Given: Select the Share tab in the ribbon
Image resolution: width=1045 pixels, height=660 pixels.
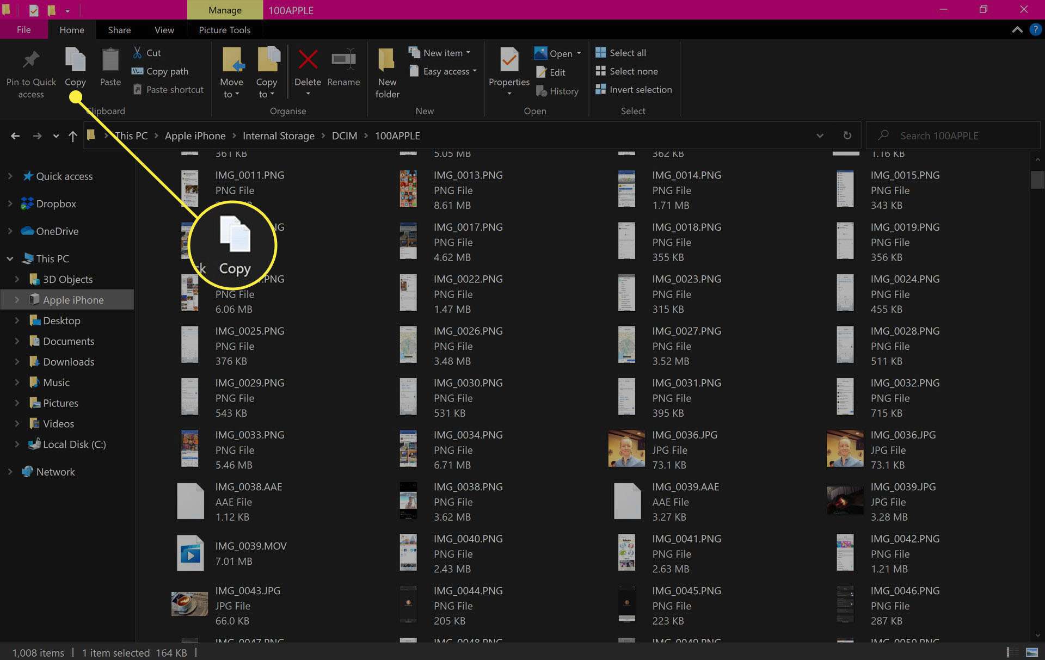Looking at the screenshot, I should click(119, 30).
